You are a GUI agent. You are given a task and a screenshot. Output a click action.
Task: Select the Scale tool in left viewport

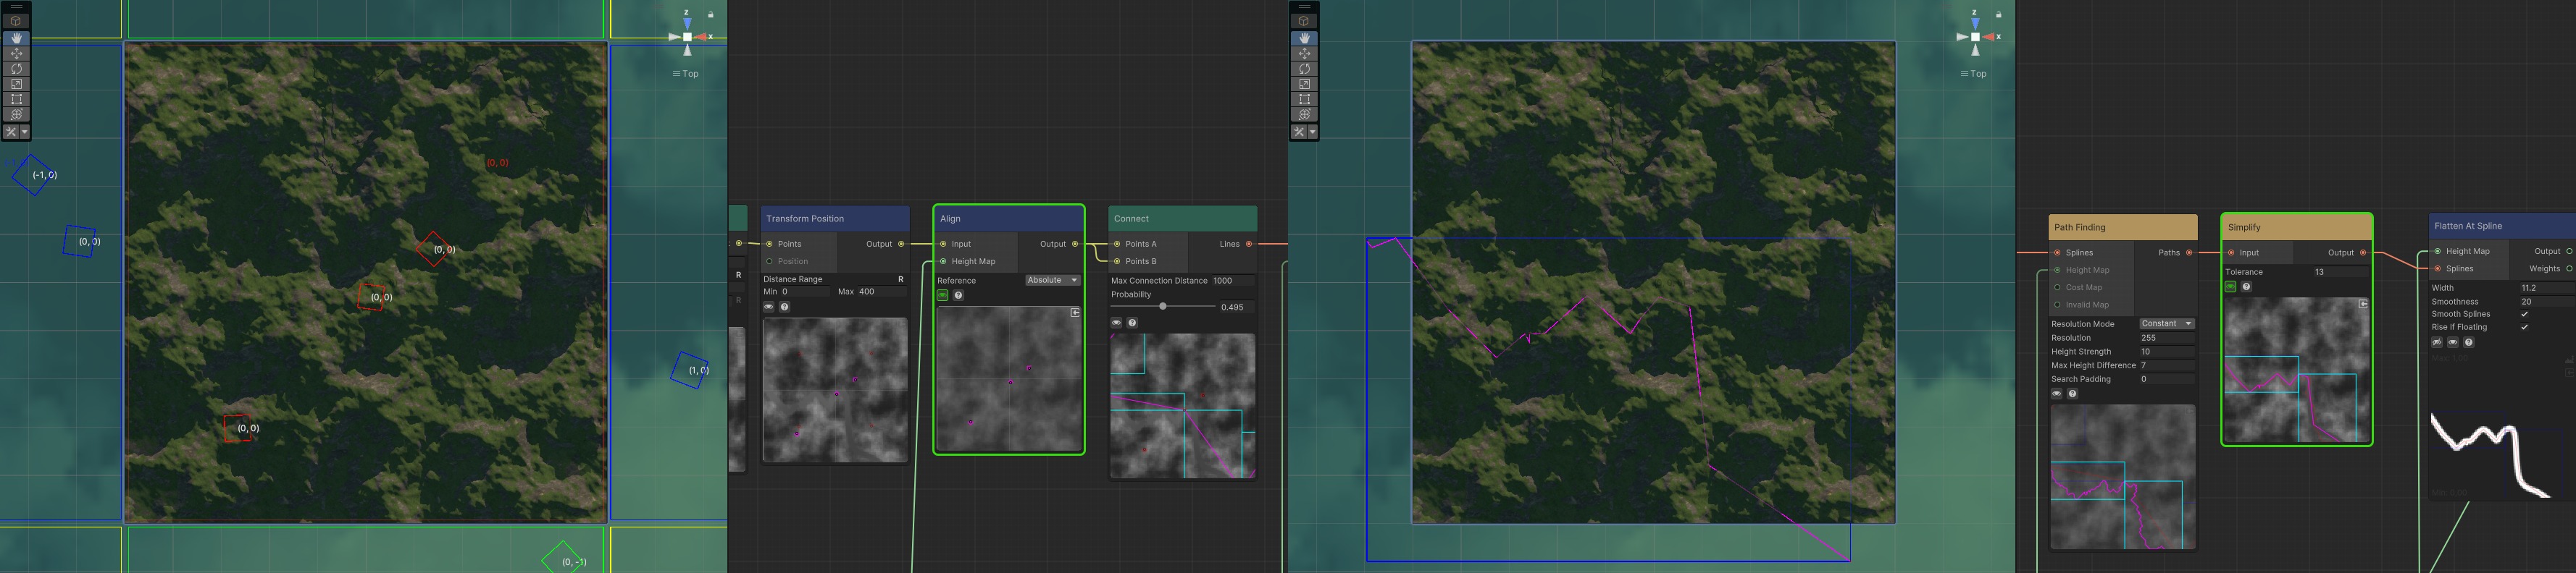(16, 84)
